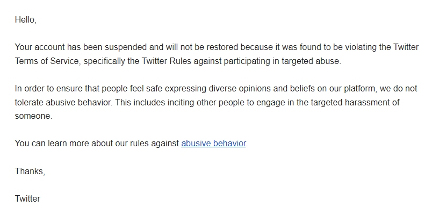This screenshot has height=221, width=439.
Task: Click the word "someone." ending the paragraph
Action: 34,116
